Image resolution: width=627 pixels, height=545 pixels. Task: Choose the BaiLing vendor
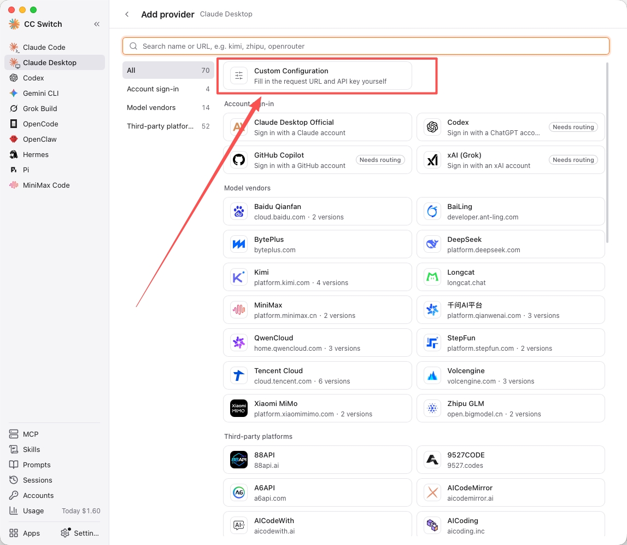(511, 211)
